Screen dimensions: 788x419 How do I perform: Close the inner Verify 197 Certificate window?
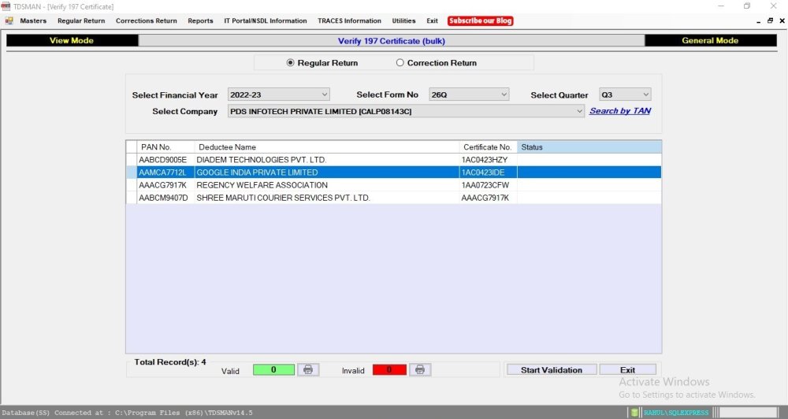point(782,20)
